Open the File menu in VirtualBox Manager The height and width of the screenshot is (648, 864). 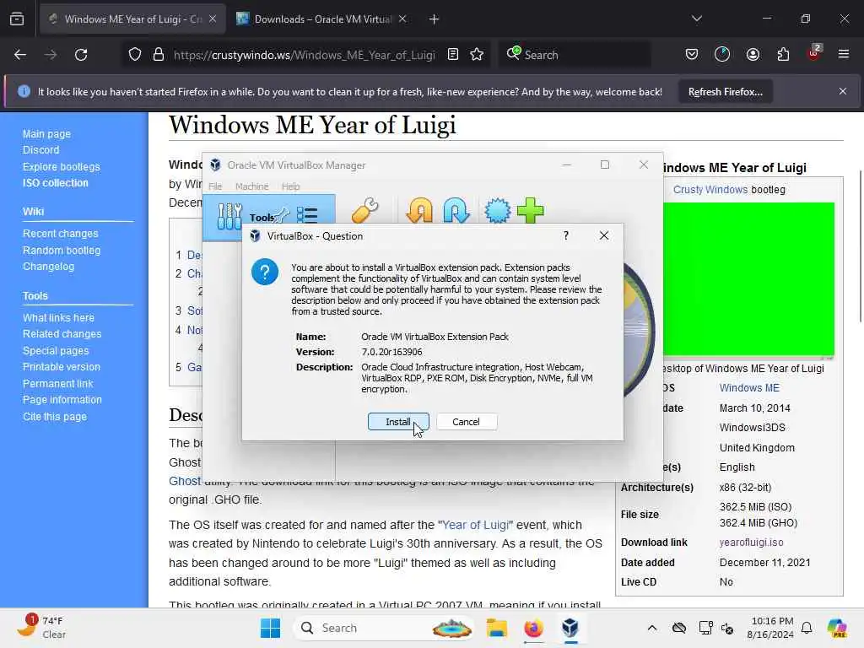pos(215,186)
